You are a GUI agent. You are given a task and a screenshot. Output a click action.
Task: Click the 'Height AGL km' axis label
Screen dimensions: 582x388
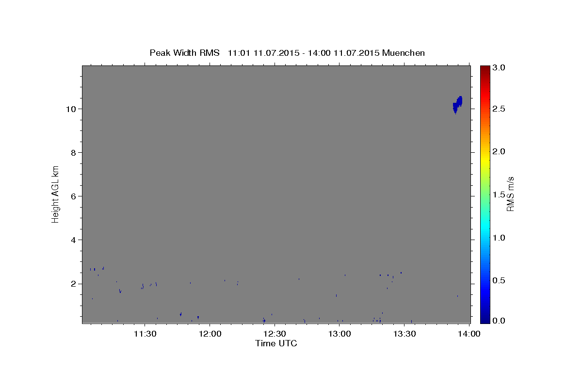55,194
